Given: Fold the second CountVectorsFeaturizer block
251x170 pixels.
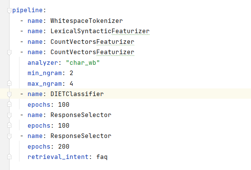Looking at the screenshot, I should pyautogui.click(x=9, y=52).
